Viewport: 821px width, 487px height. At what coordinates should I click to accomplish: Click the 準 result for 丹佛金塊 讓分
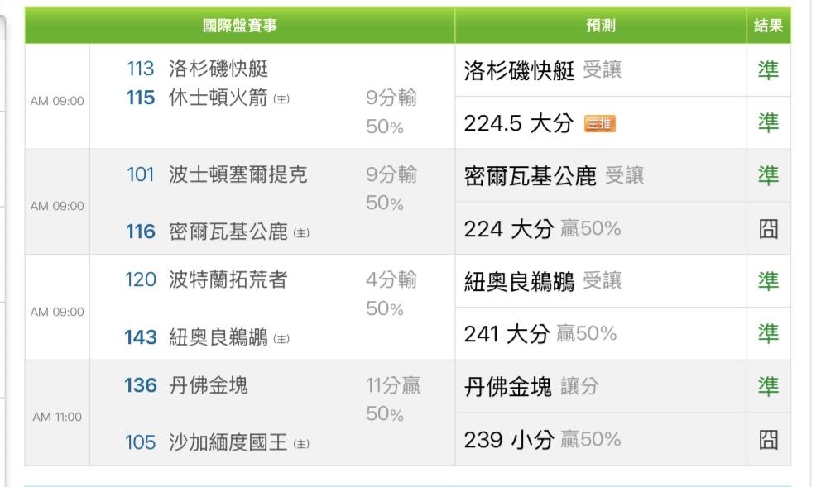768,386
